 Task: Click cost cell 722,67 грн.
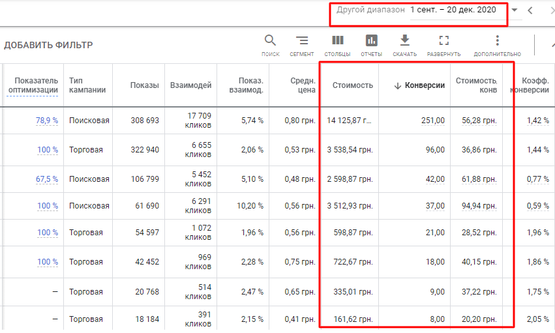click(353, 262)
